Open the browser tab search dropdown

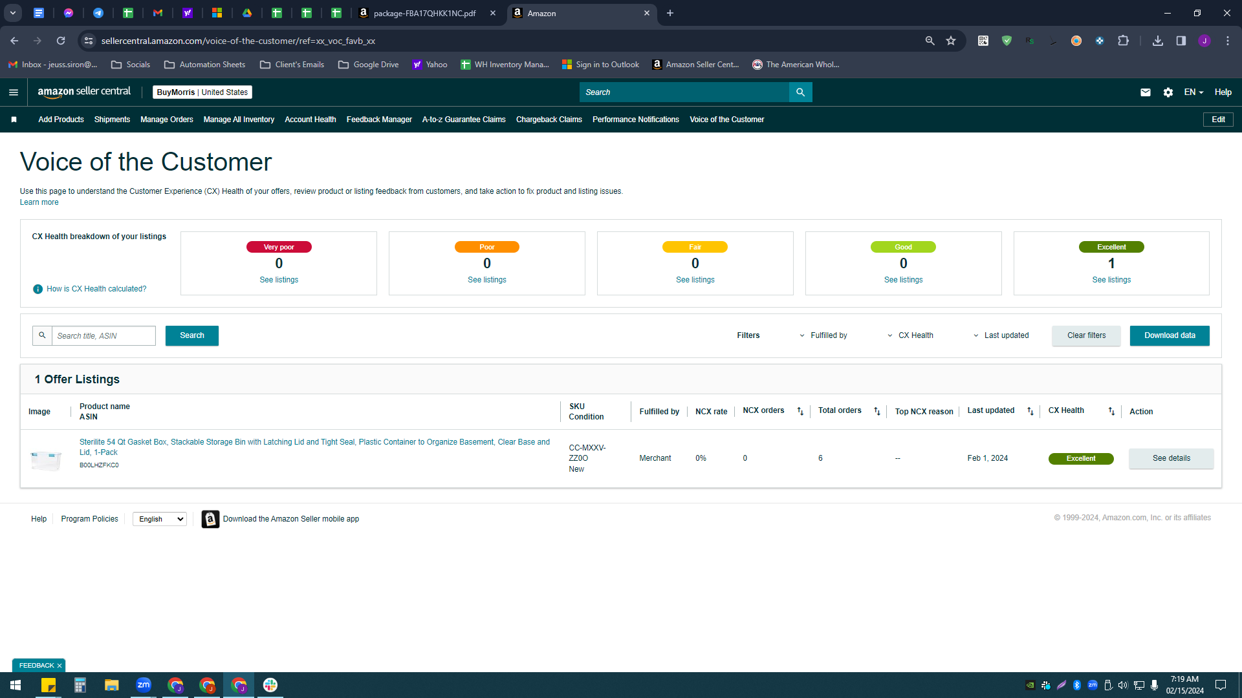pyautogui.click(x=12, y=13)
